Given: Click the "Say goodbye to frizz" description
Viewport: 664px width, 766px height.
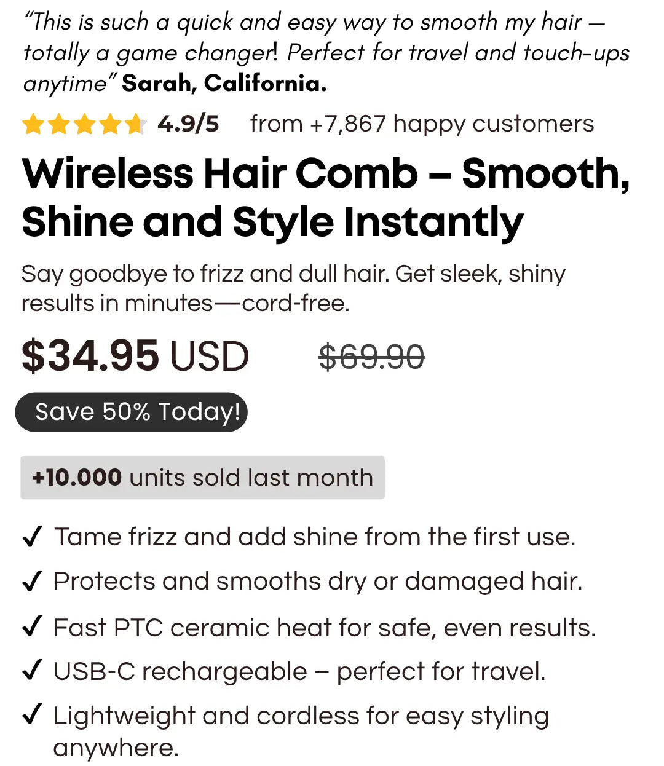Looking at the screenshot, I should 293,288.
